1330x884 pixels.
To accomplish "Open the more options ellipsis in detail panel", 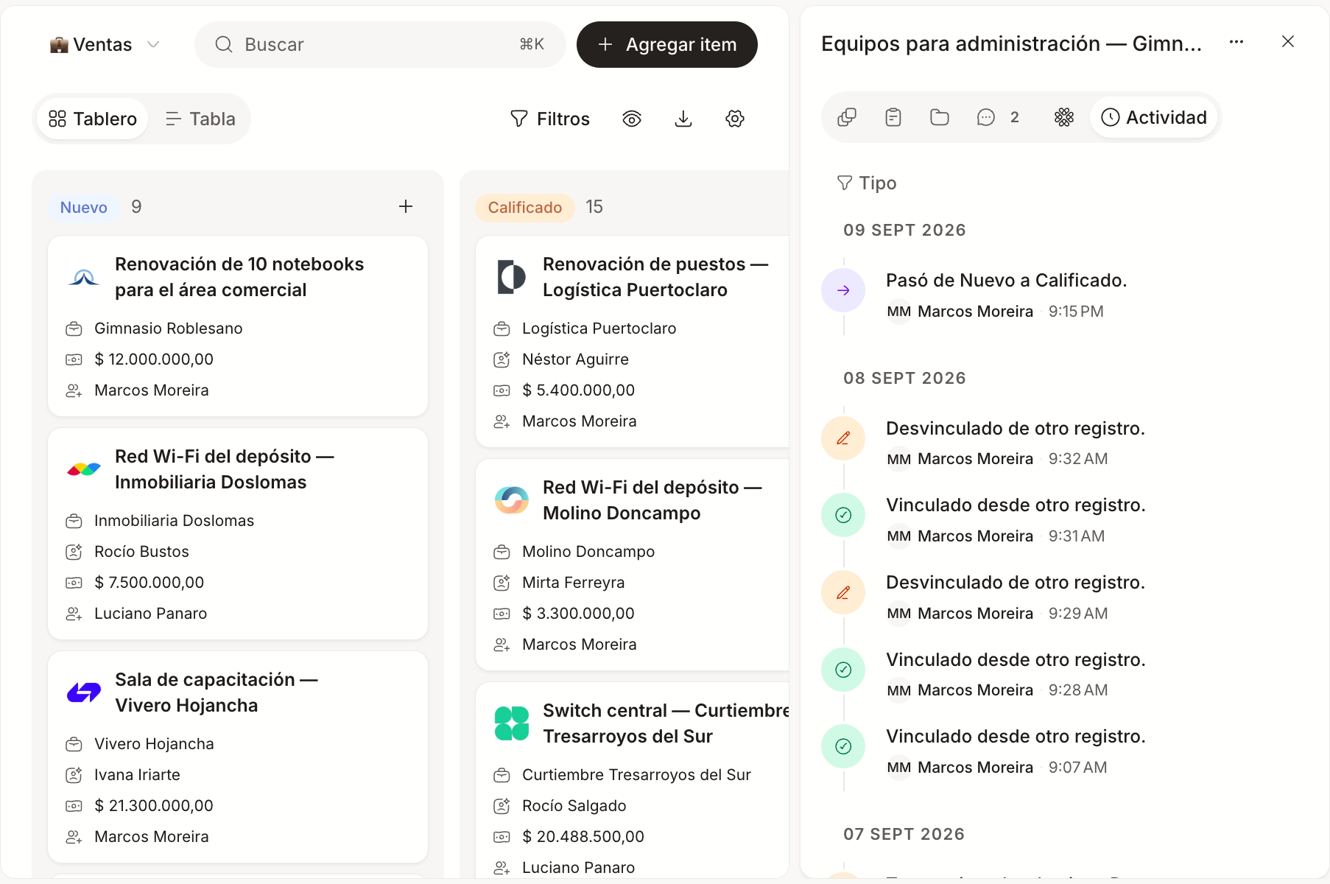I will pyautogui.click(x=1236, y=42).
